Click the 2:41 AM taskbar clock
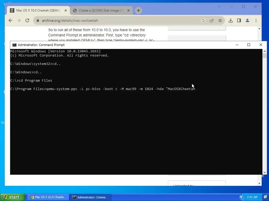Screen dimensions: 269x201 (x=252, y=197)
